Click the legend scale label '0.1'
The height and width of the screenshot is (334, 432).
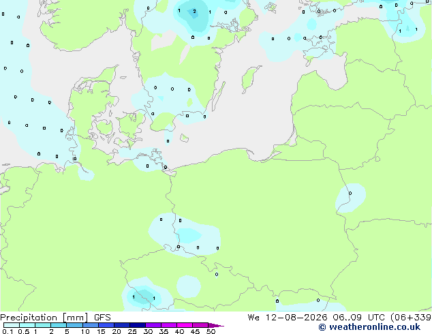click(x=7, y=331)
